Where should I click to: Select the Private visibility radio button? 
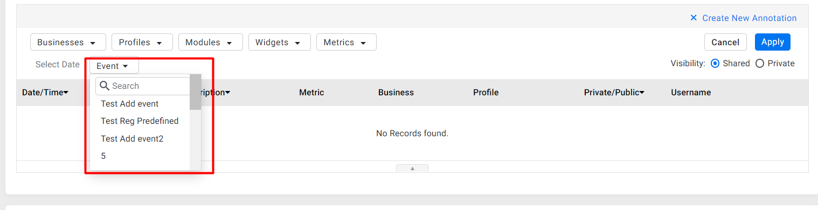[760, 64]
